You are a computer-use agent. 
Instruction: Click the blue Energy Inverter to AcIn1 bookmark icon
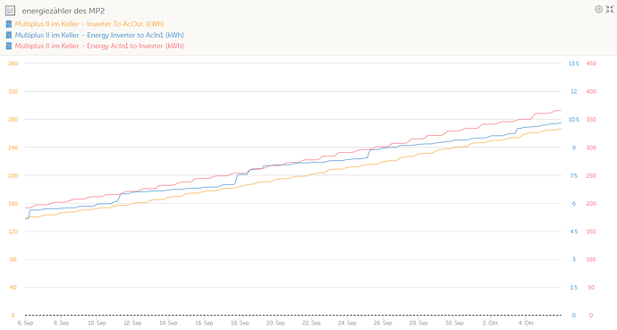tap(9, 36)
